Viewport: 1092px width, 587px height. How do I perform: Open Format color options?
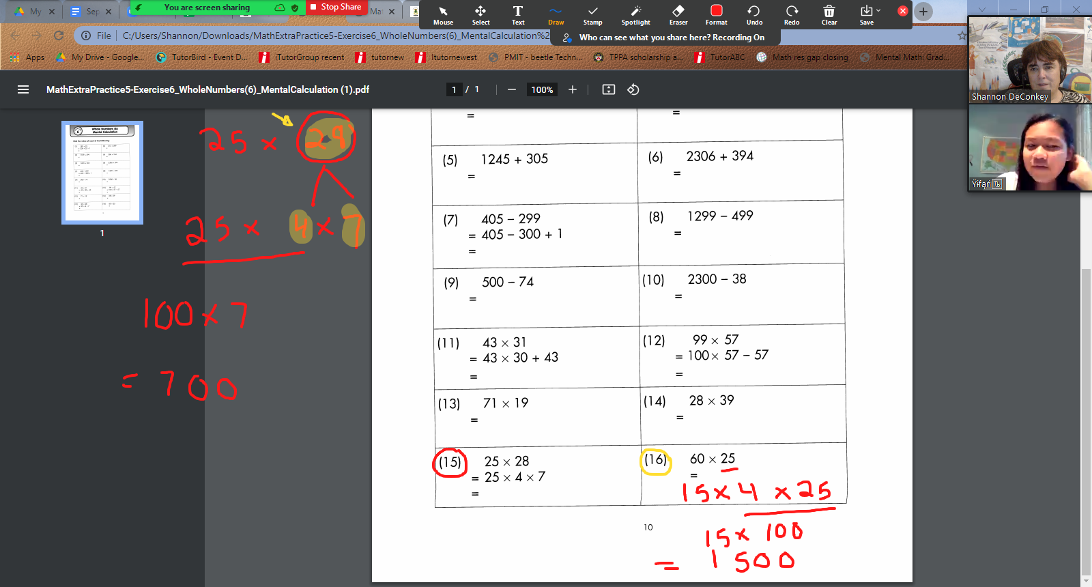coord(716,14)
